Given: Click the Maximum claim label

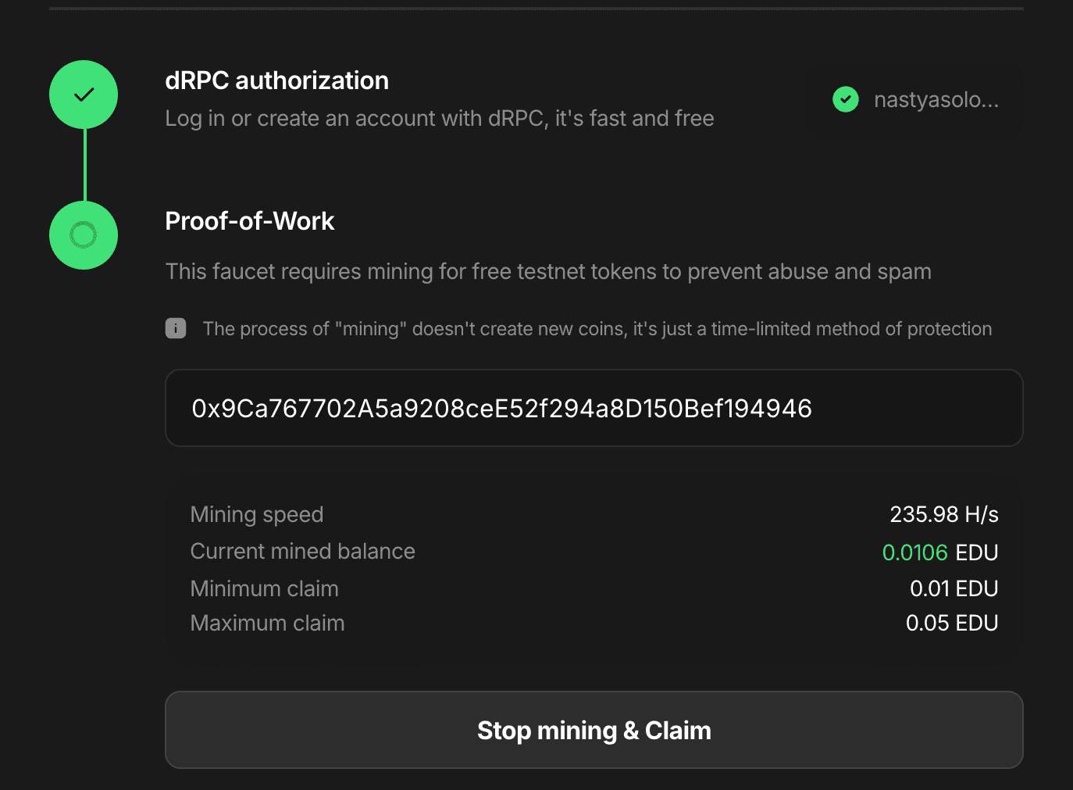Looking at the screenshot, I should coord(268,623).
